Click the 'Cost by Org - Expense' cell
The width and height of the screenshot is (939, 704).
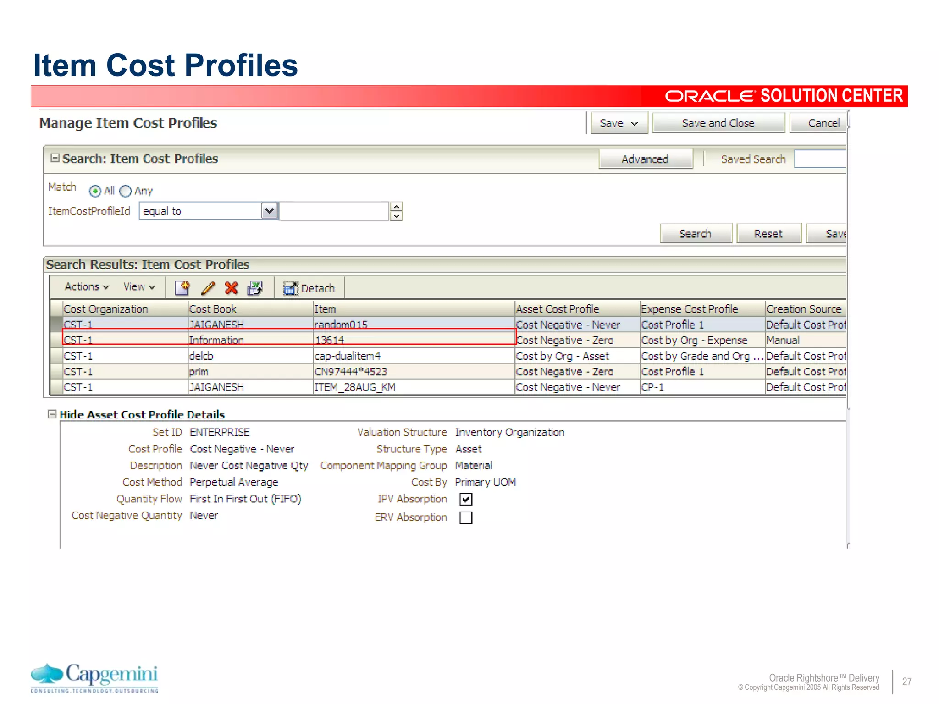click(703, 340)
